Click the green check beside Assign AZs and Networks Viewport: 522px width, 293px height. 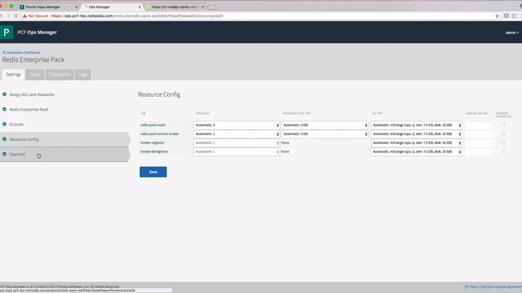pos(4,94)
